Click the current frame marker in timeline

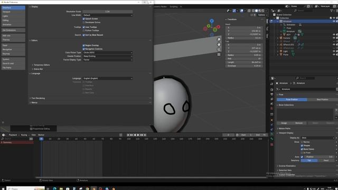(41, 139)
